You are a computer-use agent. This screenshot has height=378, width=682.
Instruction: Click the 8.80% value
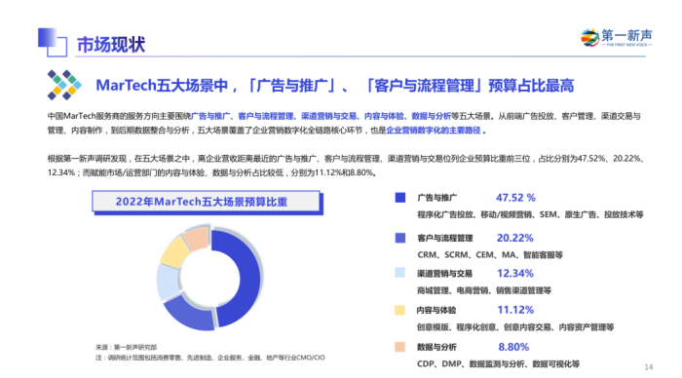513,347
